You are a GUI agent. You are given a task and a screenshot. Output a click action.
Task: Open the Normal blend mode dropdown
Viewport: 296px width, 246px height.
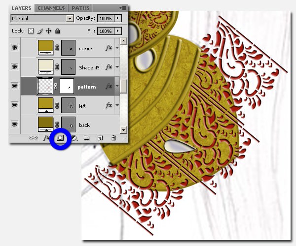pos(42,18)
